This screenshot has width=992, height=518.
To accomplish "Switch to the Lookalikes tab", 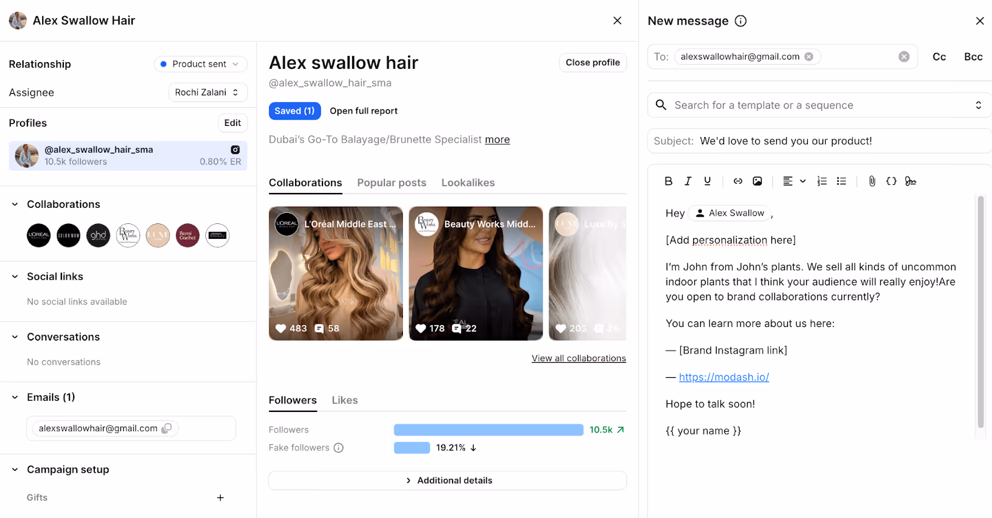I will (x=468, y=183).
